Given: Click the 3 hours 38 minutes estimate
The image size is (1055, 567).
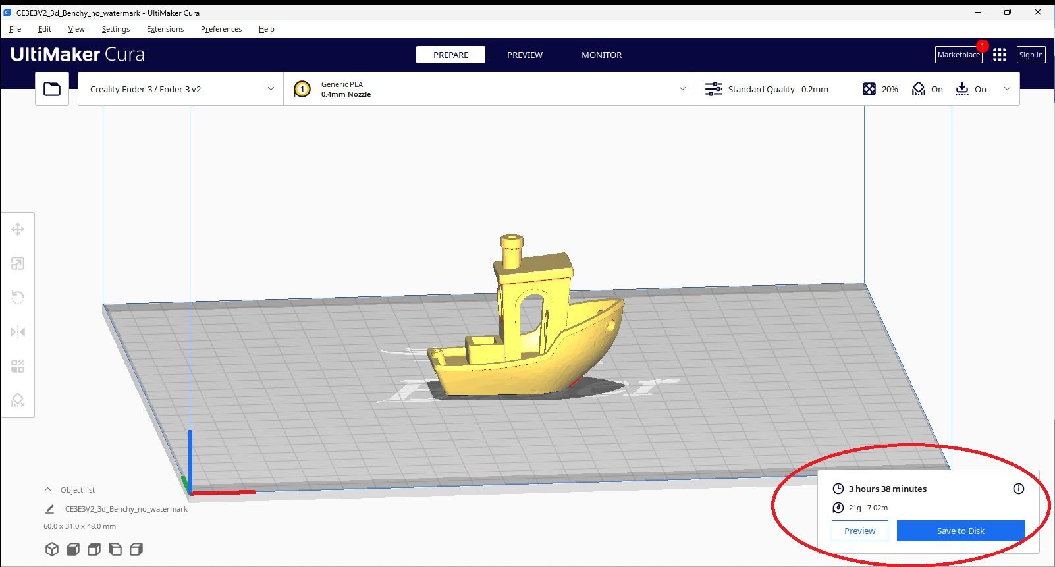Looking at the screenshot, I should (888, 489).
